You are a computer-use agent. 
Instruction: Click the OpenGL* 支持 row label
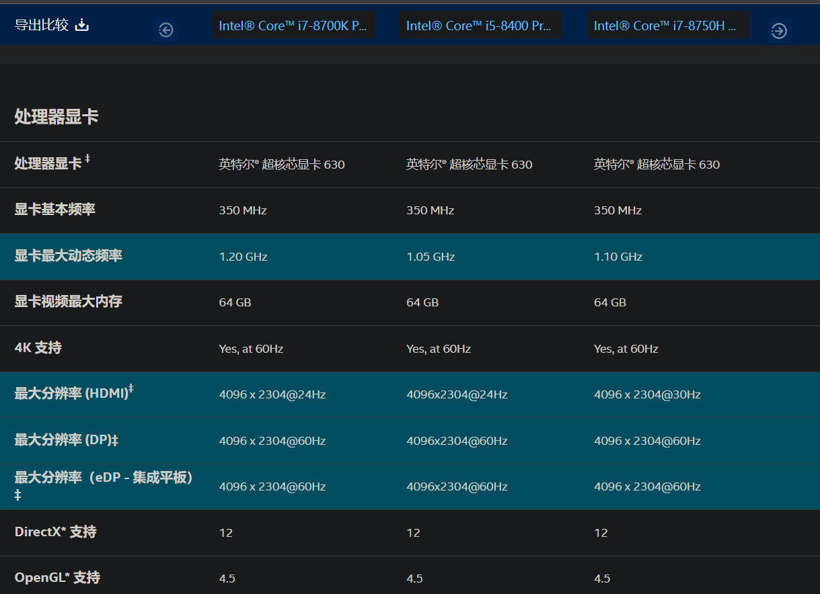coord(57,577)
